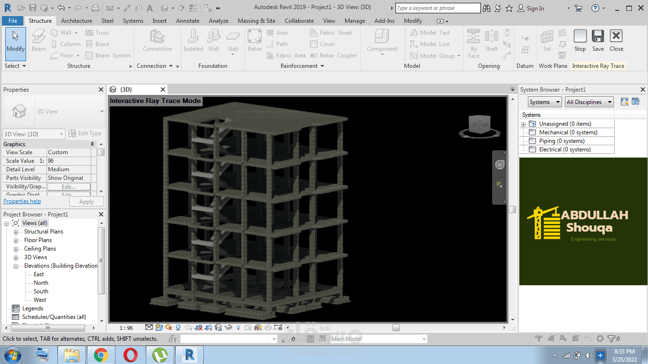648x364 pixels.
Task: Click the Print icon in quick access toolbar
Action: click(95, 8)
